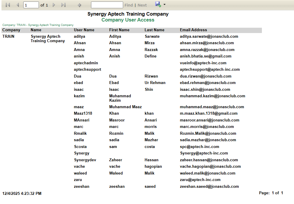Click the Maaz1318 user name
Screen dimensions: 294x204
tap(83, 113)
